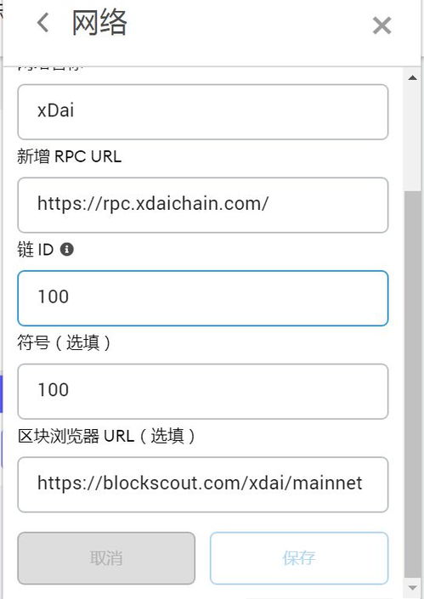
Task: Click the 保存 save button
Action: tap(299, 558)
